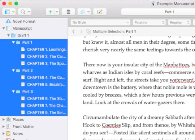Click the misspelled word Manhattoes

pyautogui.click(x=177, y=65)
